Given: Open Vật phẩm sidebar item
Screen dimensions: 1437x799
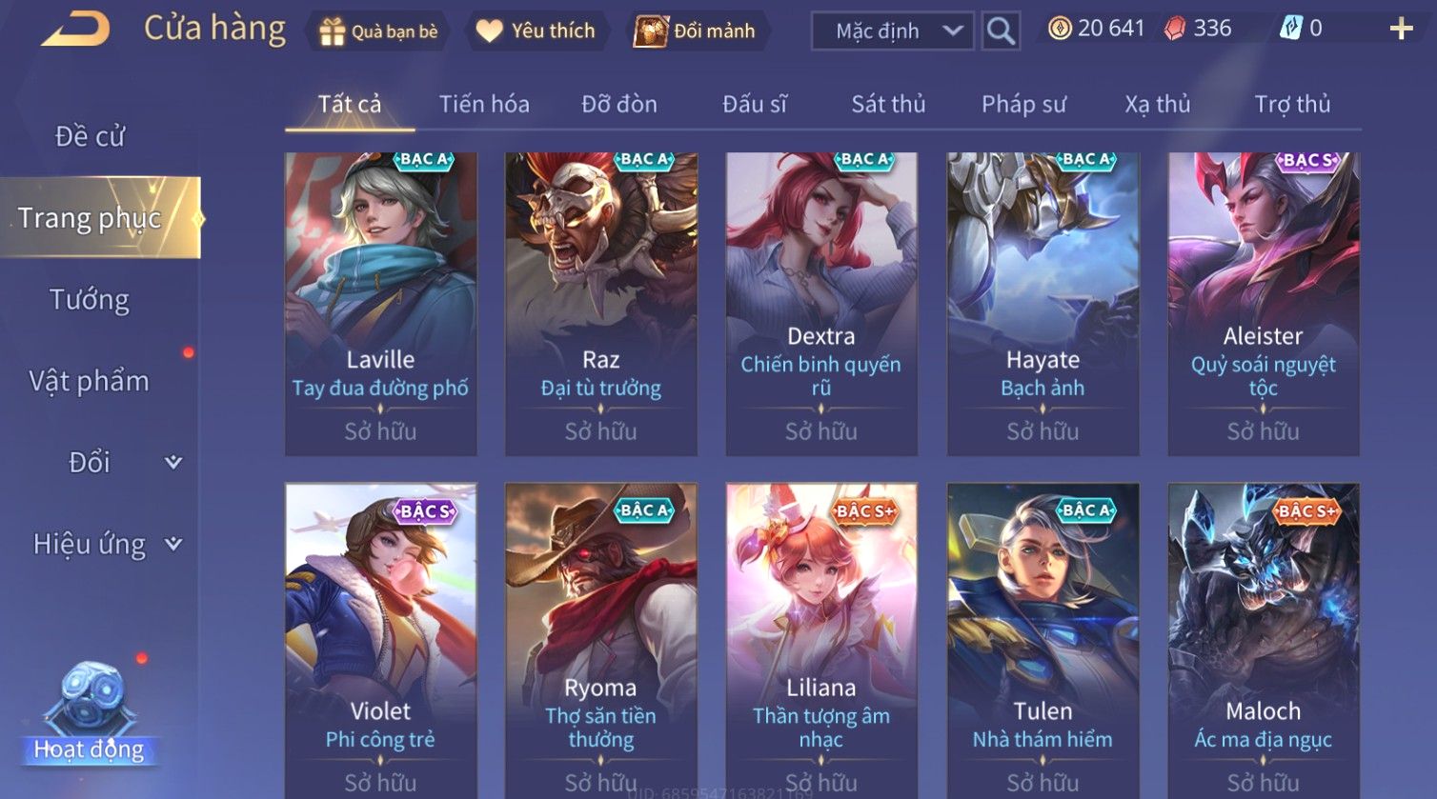Looking at the screenshot, I should click(90, 381).
